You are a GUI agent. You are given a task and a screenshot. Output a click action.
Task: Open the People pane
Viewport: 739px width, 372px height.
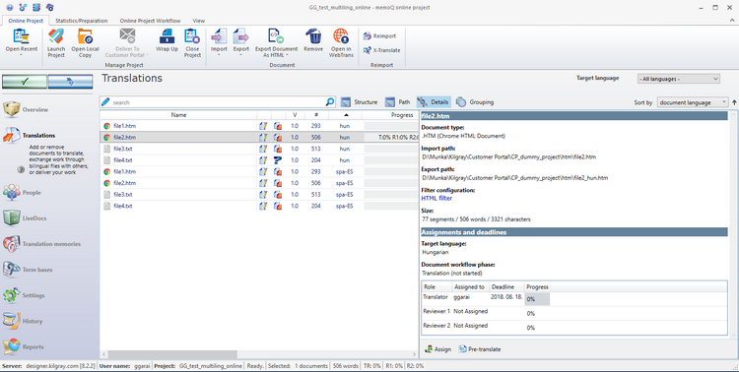tap(23, 193)
